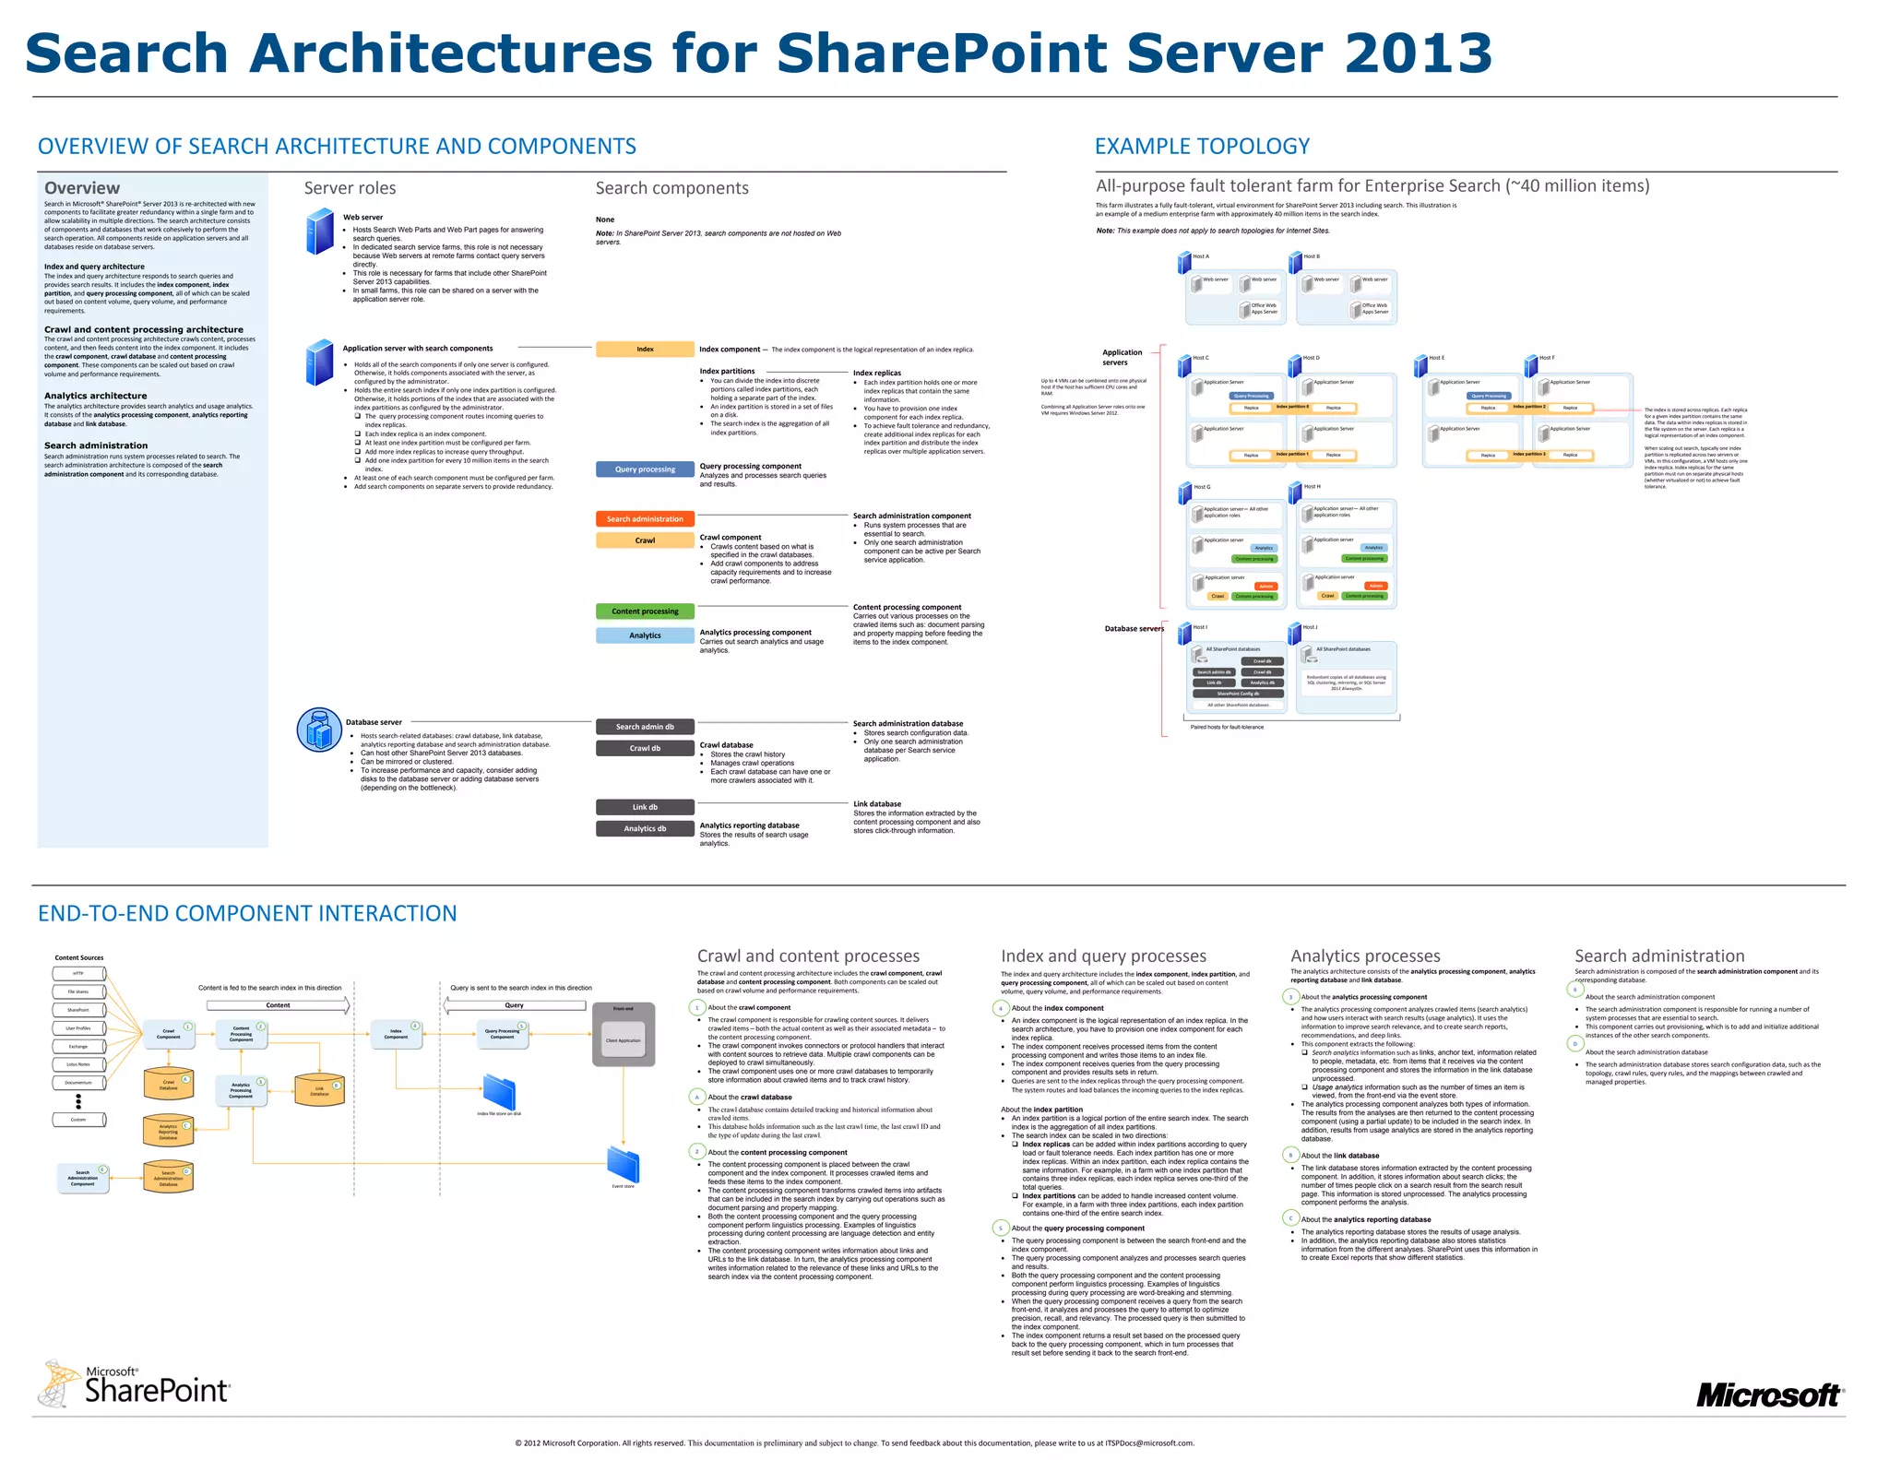Click the SharePoint logo at bottom left
The image size is (1889, 1460).
(135, 1383)
